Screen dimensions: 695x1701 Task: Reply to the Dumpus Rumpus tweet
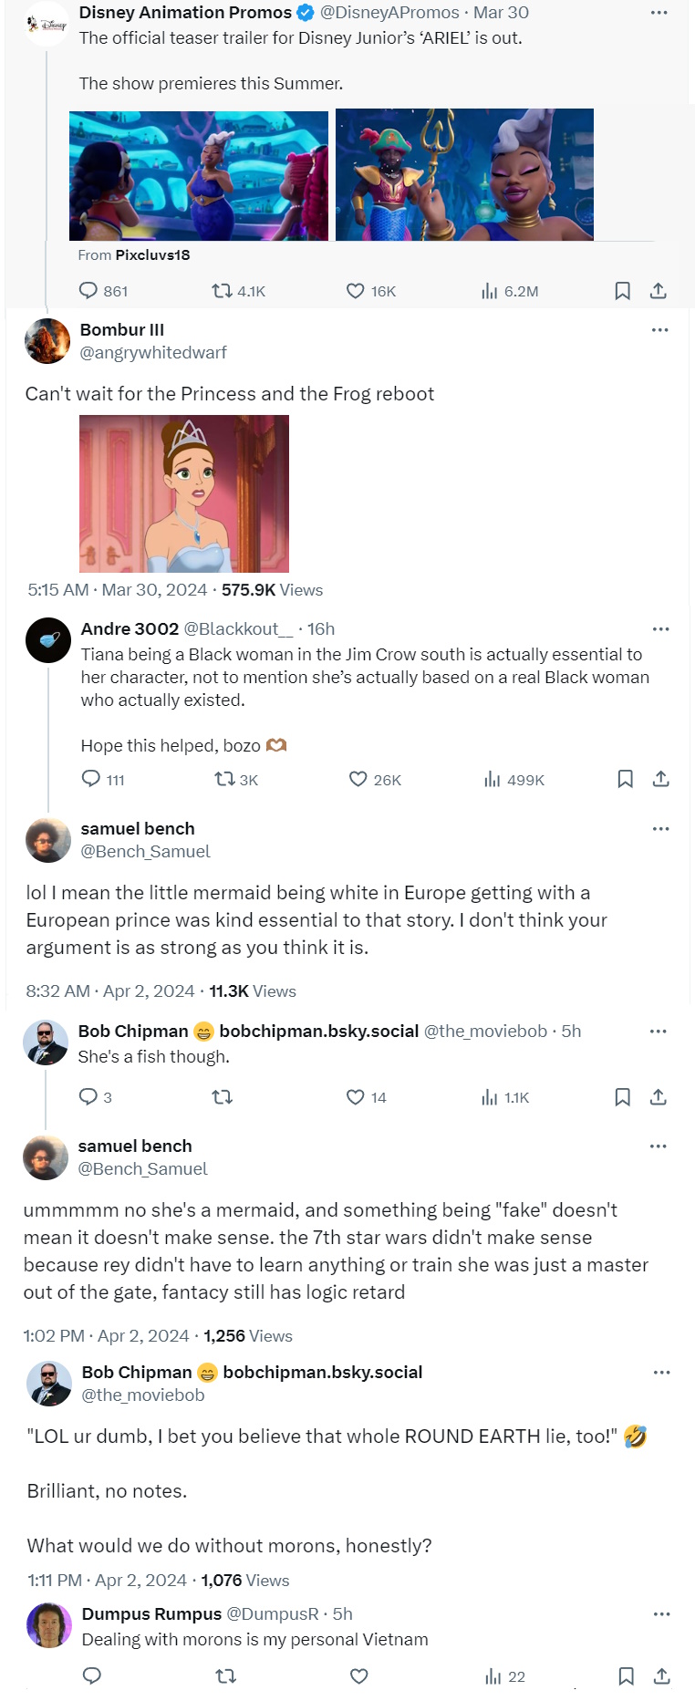[x=92, y=1675]
